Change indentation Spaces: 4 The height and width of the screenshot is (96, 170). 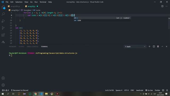119,90
